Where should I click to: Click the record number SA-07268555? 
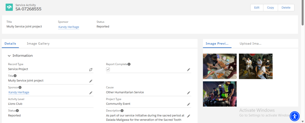click(x=28, y=9)
